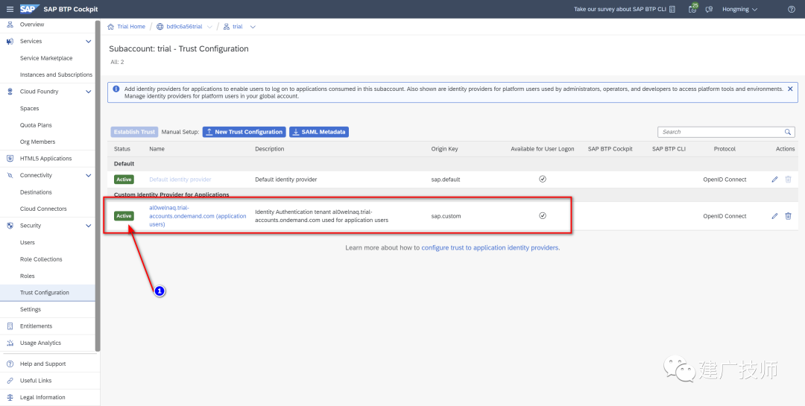Screen dimensions: 805x406
Task: Click the Help and Support icon
Action: [10, 364]
